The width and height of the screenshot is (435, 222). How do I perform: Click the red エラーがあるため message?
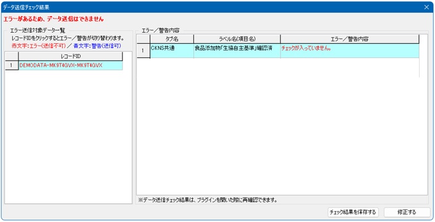tap(53, 19)
